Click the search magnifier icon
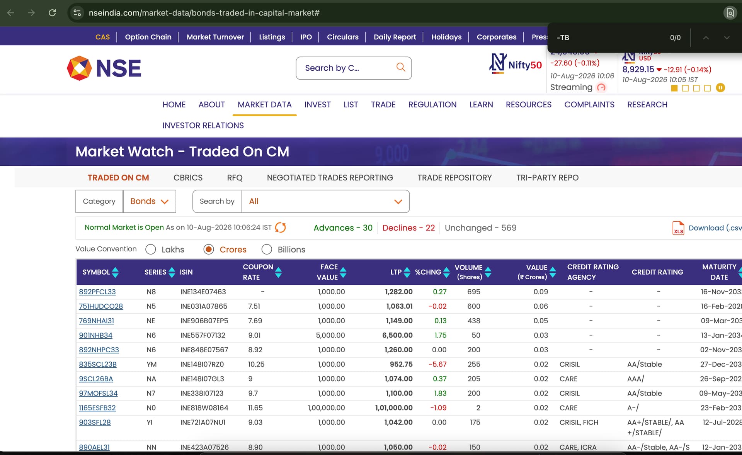The width and height of the screenshot is (742, 455). click(x=401, y=67)
